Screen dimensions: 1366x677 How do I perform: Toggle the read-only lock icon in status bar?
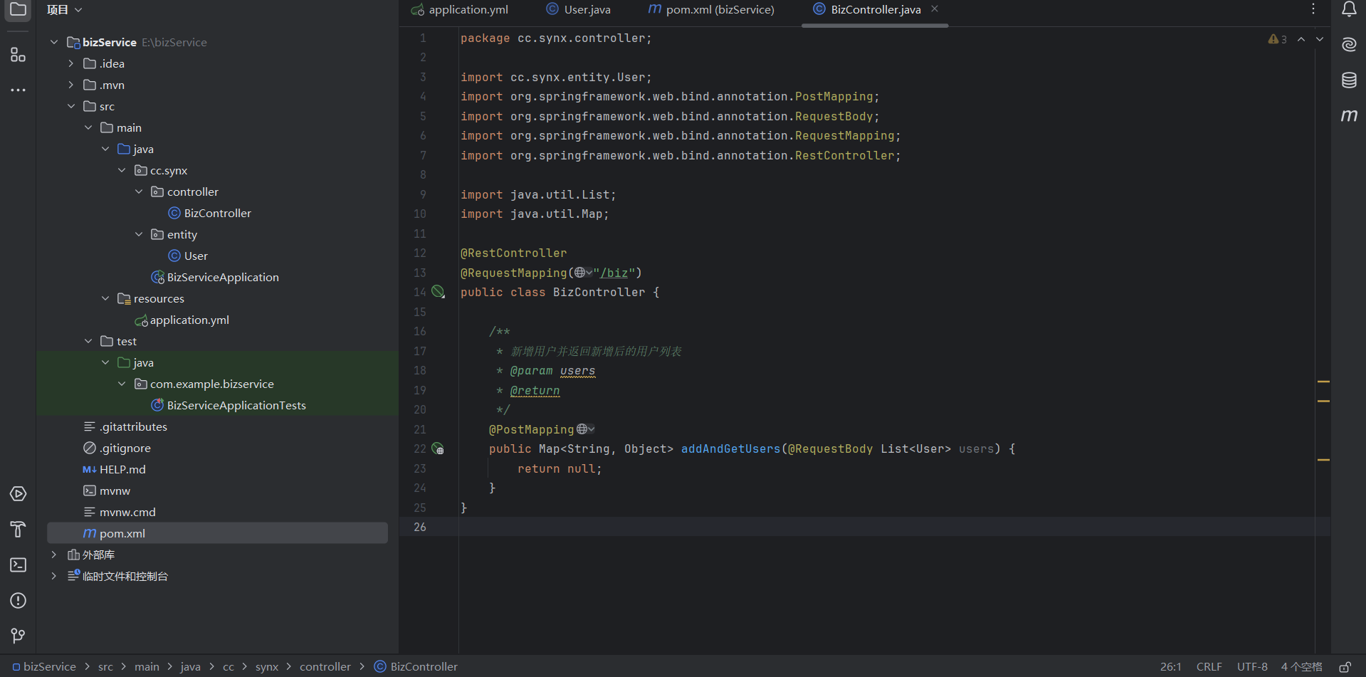pos(1345,667)
